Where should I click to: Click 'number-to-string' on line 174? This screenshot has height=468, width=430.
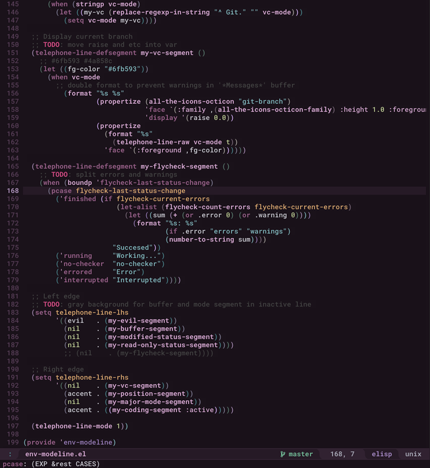point(202,239)
